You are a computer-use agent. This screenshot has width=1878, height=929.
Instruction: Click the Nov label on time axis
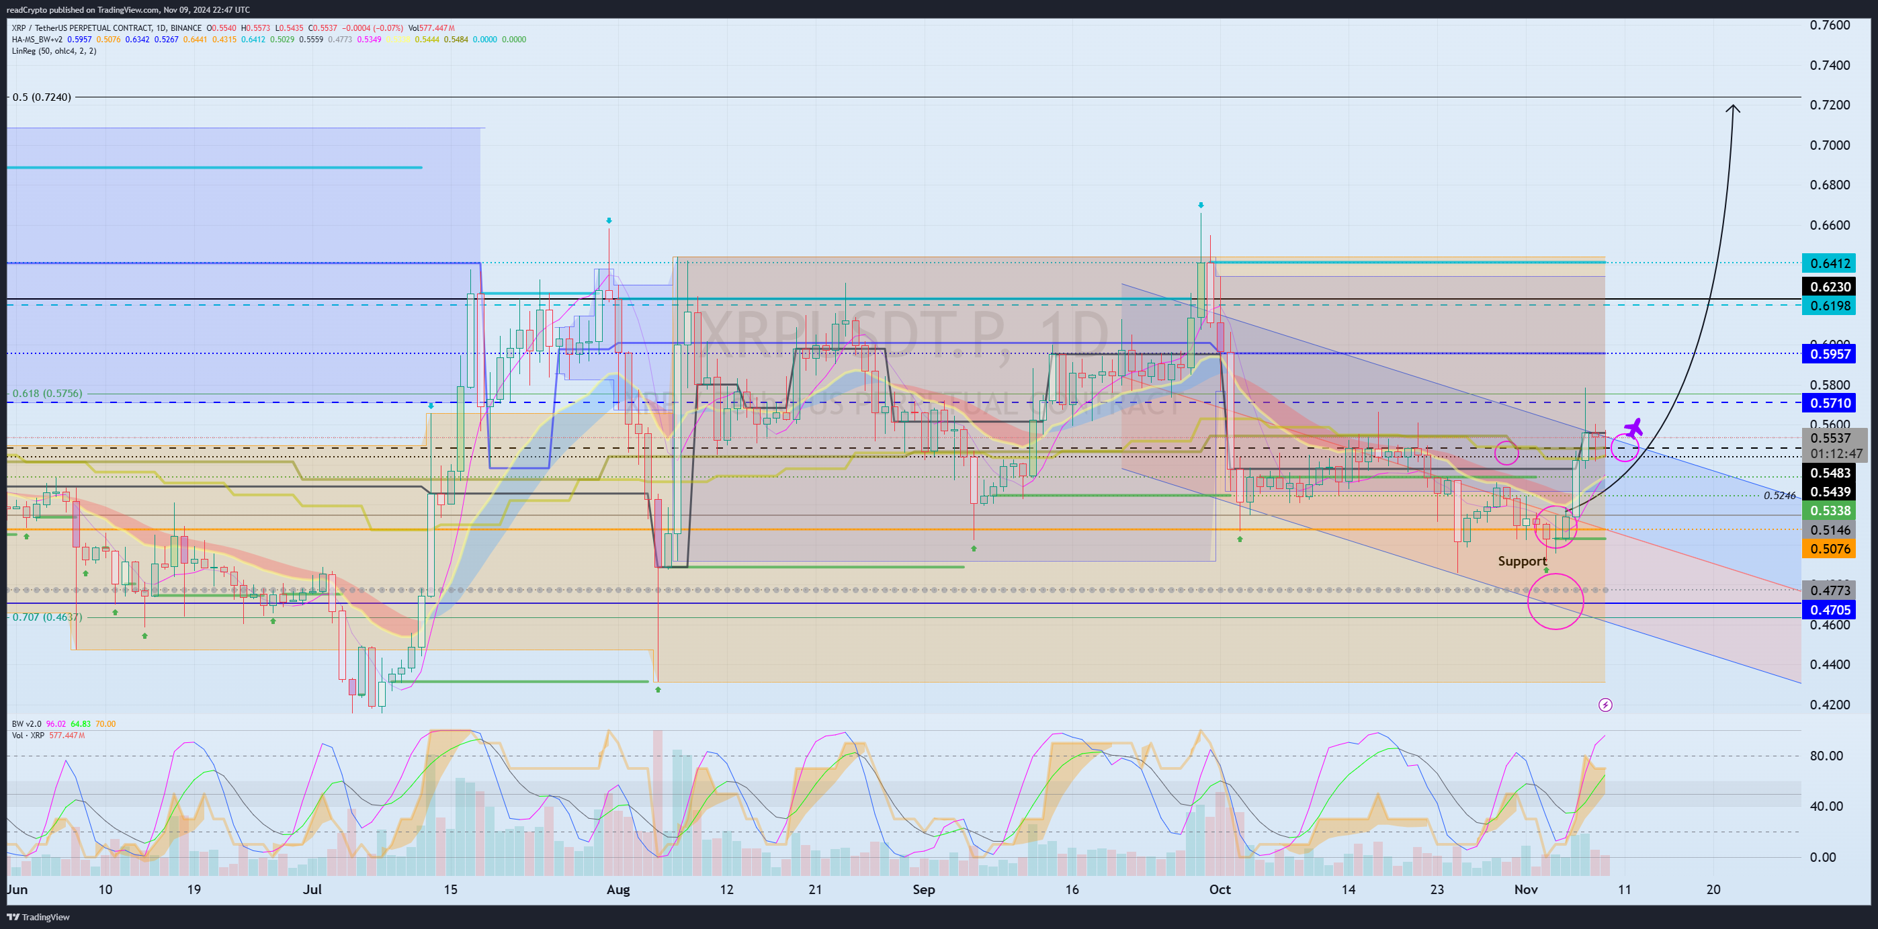1526,889
